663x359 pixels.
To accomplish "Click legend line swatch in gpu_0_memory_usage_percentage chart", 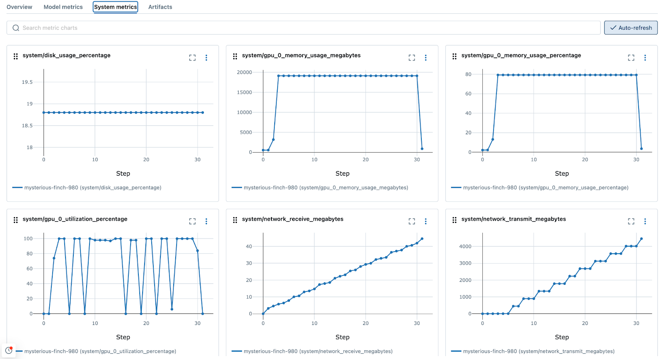I will pyautogui.click(x=456, y=188).
